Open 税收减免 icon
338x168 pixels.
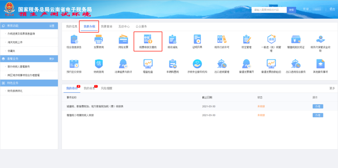pyautogui.click(x=172, y=39)
